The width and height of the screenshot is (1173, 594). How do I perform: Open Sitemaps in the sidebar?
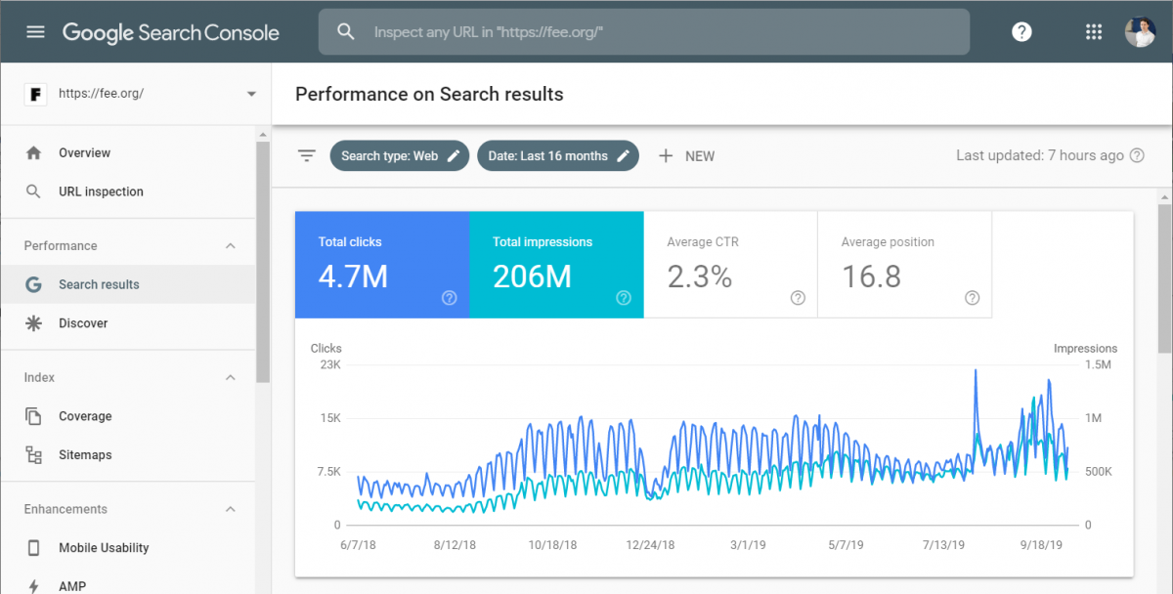(x=127, y=455)
